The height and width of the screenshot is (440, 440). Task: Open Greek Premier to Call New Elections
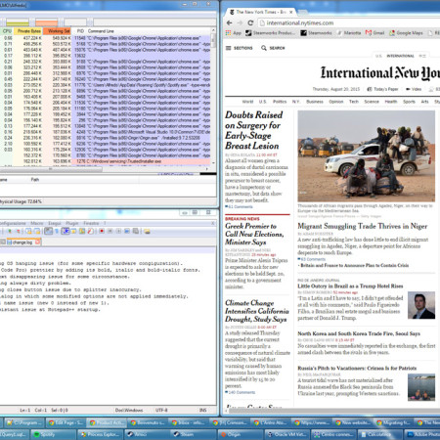point(254,234)
